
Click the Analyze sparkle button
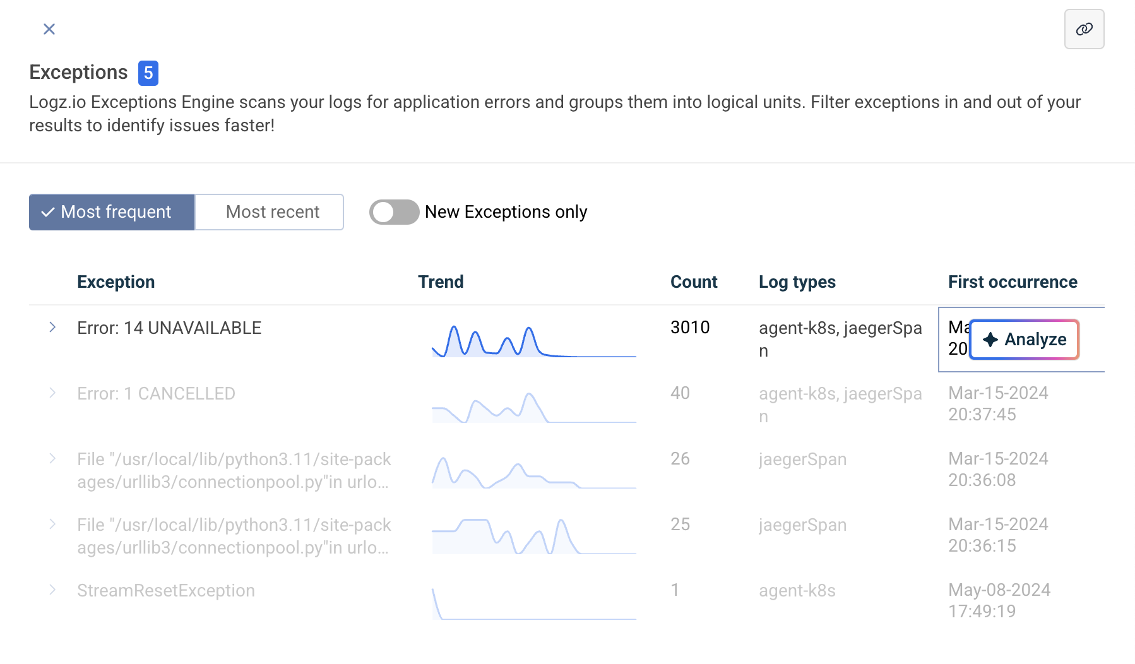[1024, 340]
